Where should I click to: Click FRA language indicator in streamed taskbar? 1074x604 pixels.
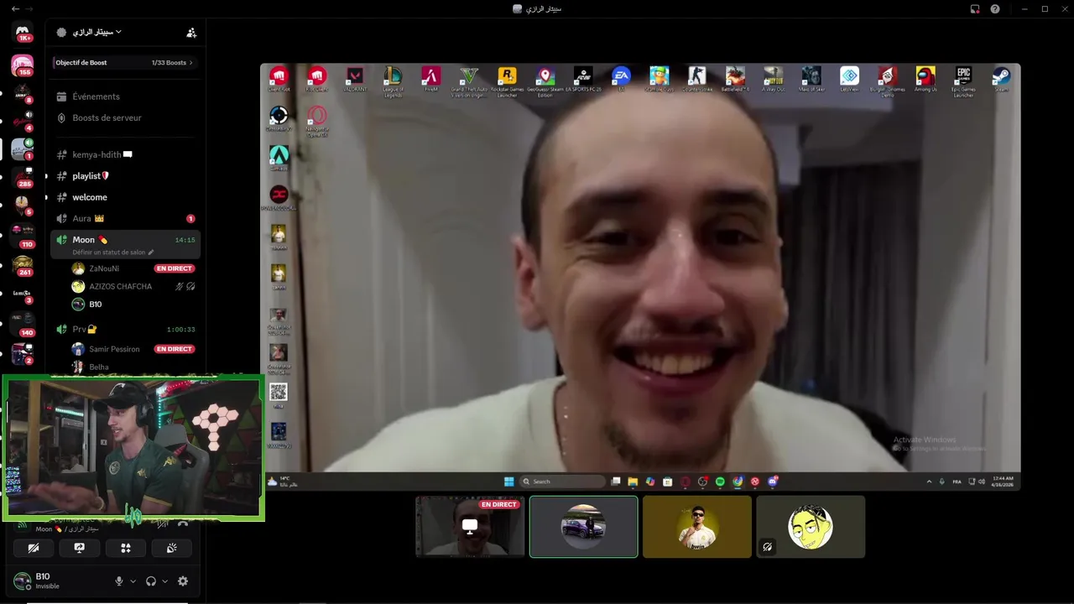[x=957, y=482]
